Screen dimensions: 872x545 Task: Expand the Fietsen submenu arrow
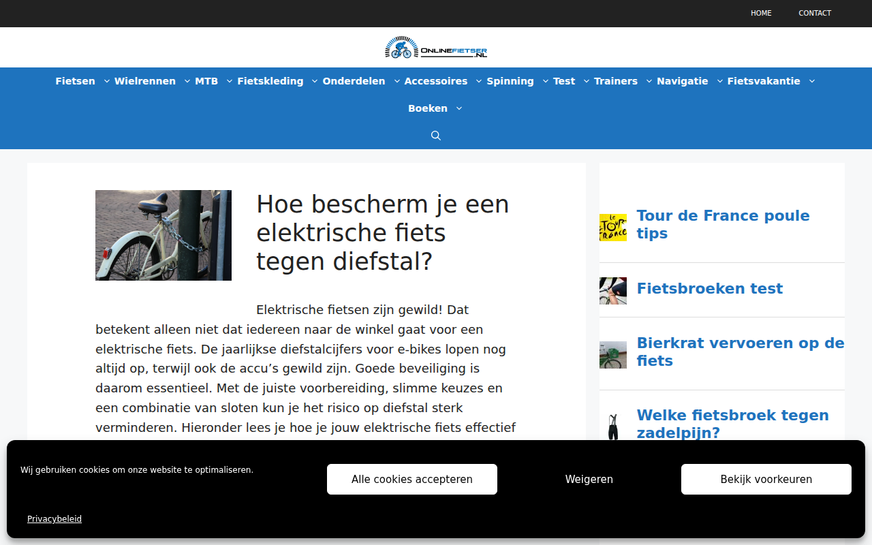coord(107,81)
